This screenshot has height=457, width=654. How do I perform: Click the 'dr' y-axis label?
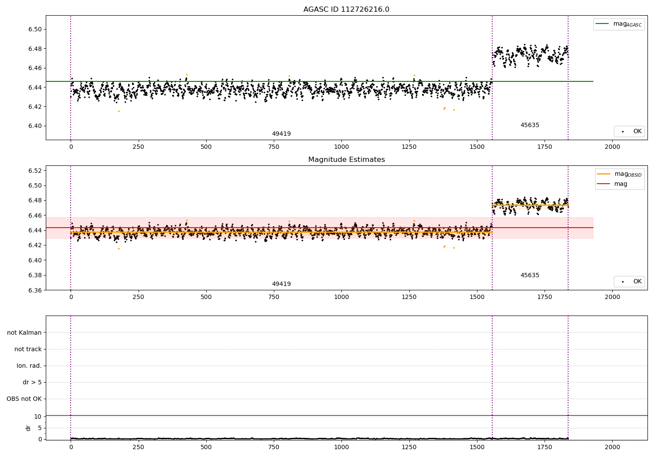coord(28,428)
